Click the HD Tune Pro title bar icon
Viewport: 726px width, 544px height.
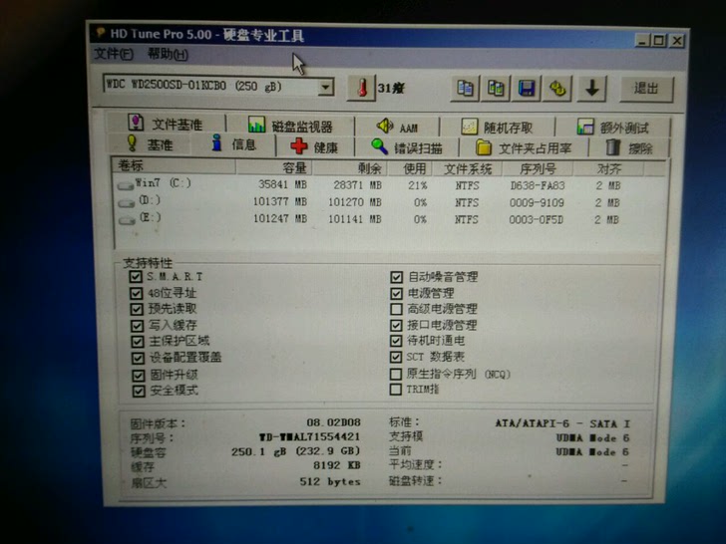(100, 33)
